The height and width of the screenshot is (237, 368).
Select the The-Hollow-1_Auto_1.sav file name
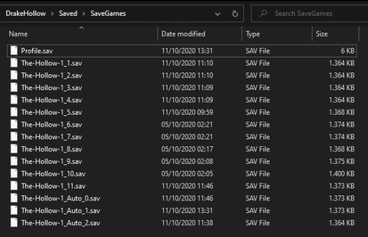[60, 211]
